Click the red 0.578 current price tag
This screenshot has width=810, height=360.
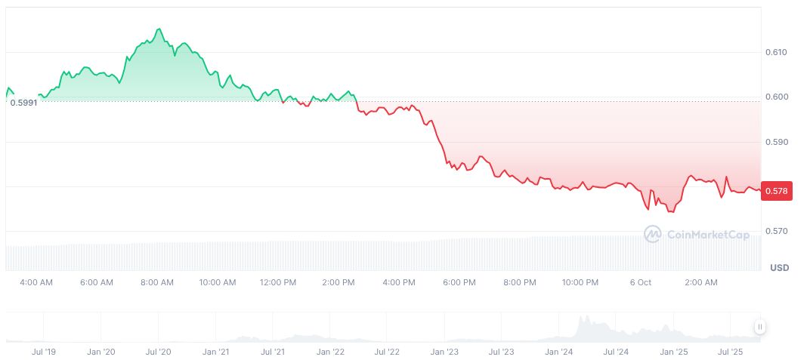(x=776, y=191)
